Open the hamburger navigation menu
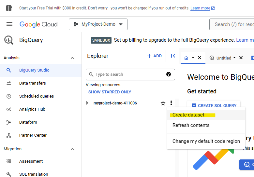Viewport: 254px width, 177px height. pyautogui.click(x=9, y=24)
